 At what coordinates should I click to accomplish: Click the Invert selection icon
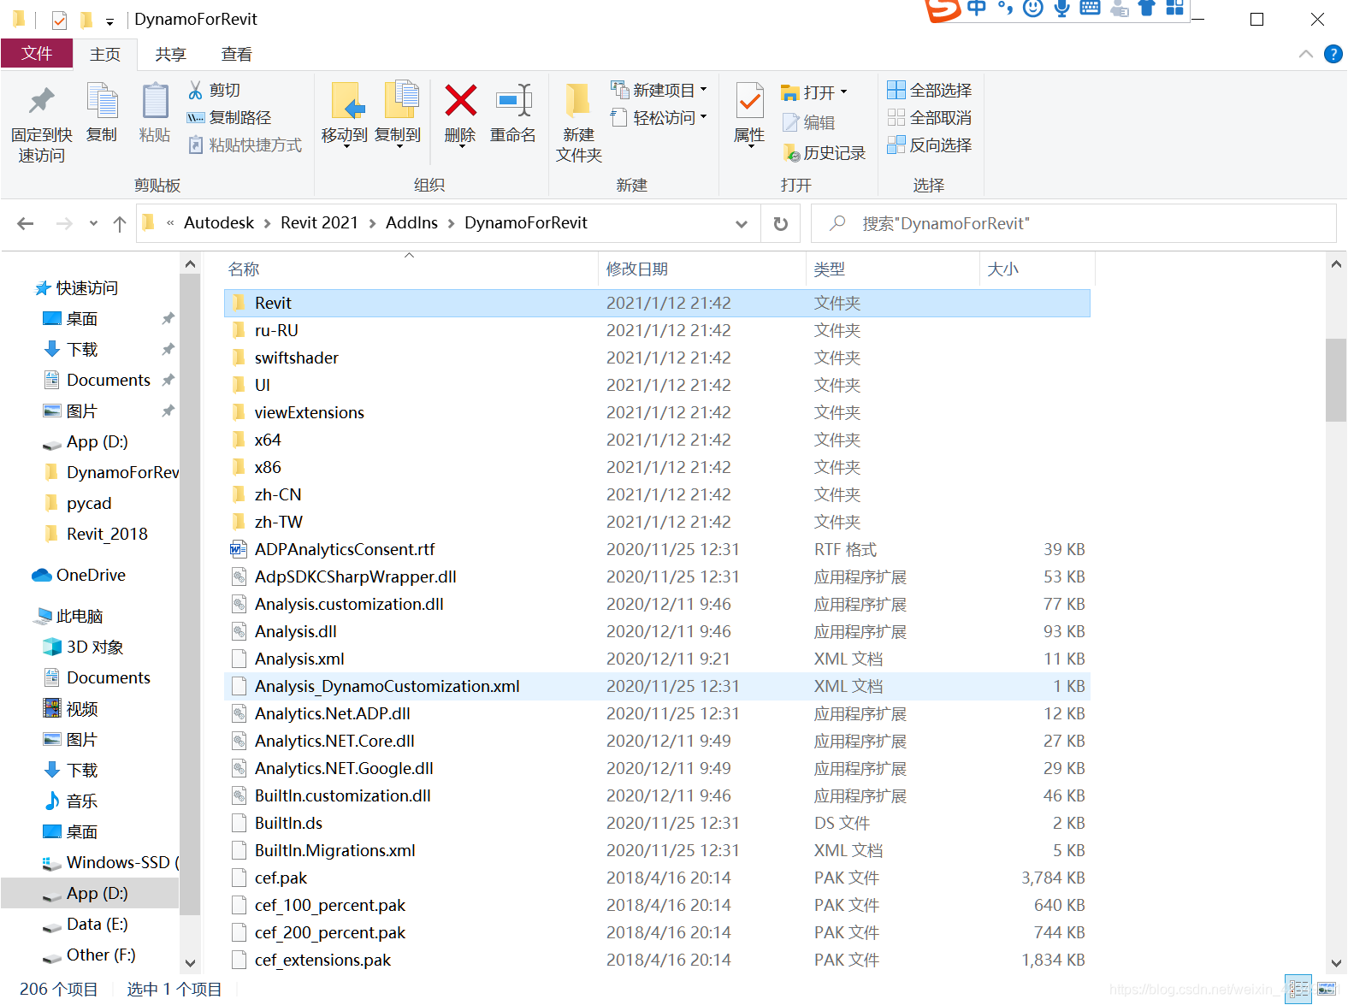point(896,145)
